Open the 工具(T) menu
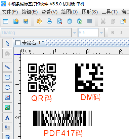The height and width of the screenshot is (139, 129). point(110,12)
